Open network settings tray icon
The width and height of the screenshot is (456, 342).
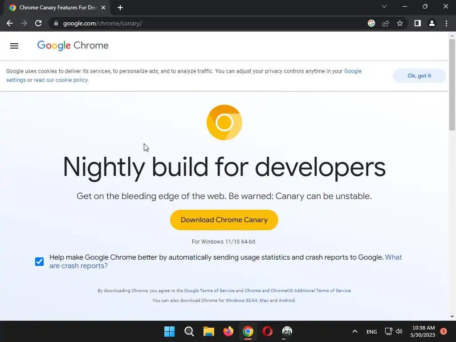388,331
